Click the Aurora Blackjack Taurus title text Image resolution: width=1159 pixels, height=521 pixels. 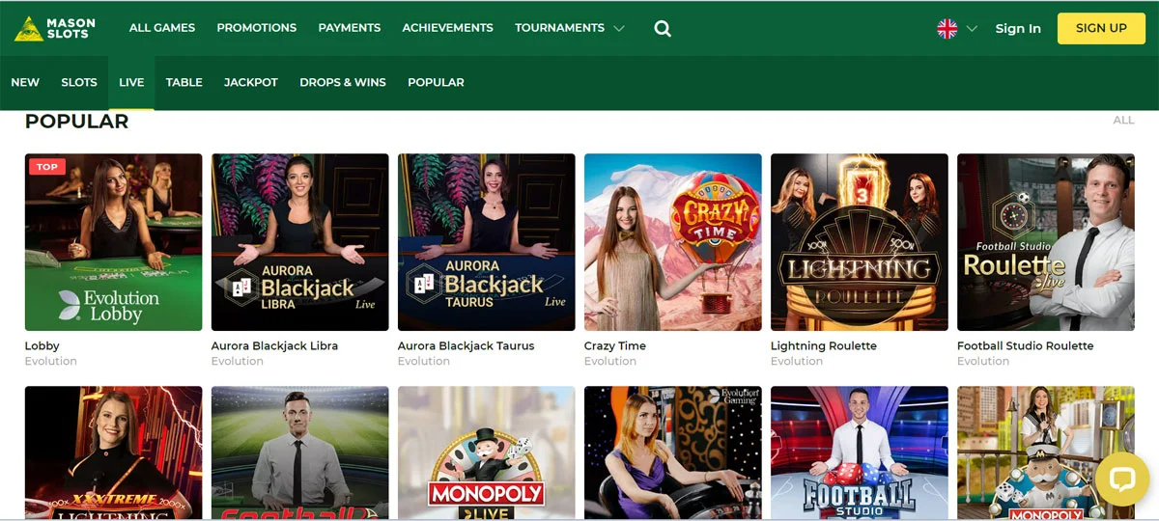coord(466,345)
